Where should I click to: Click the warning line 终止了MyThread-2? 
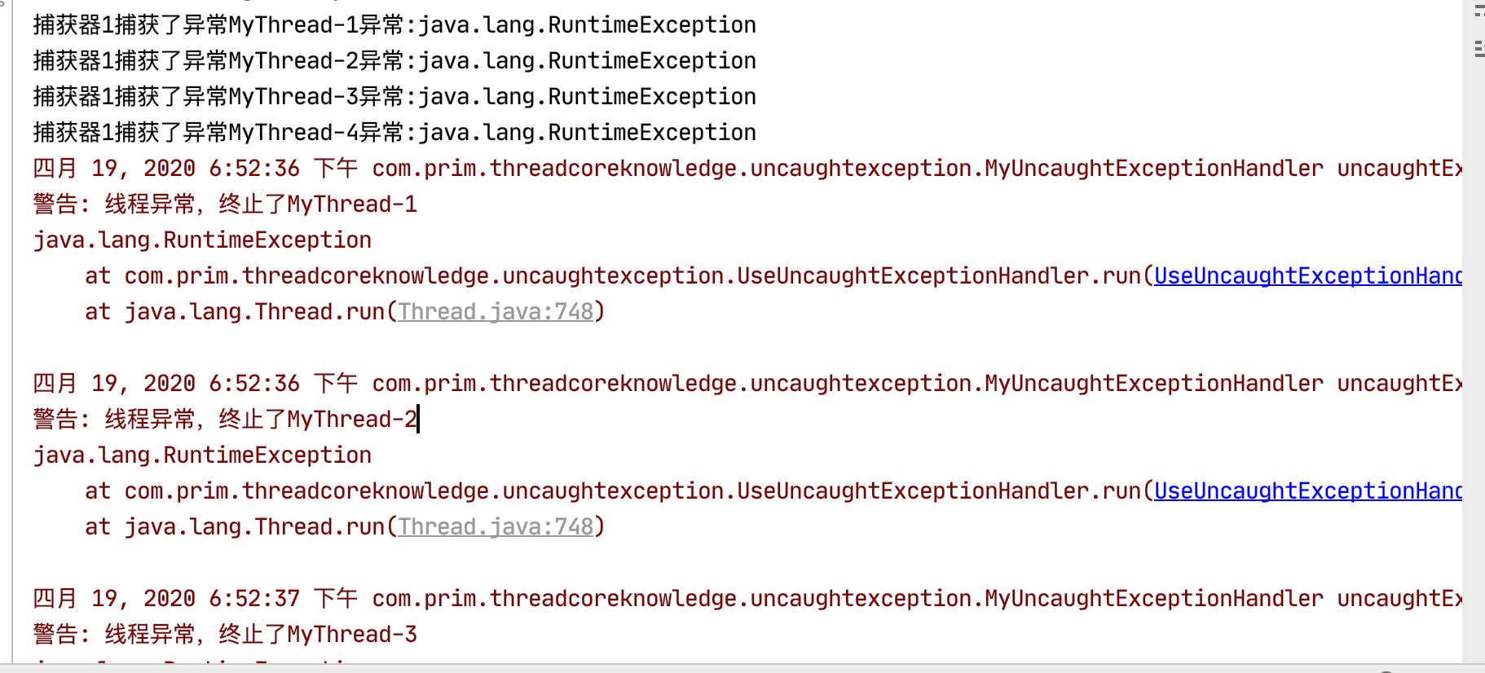pos(225,420)
